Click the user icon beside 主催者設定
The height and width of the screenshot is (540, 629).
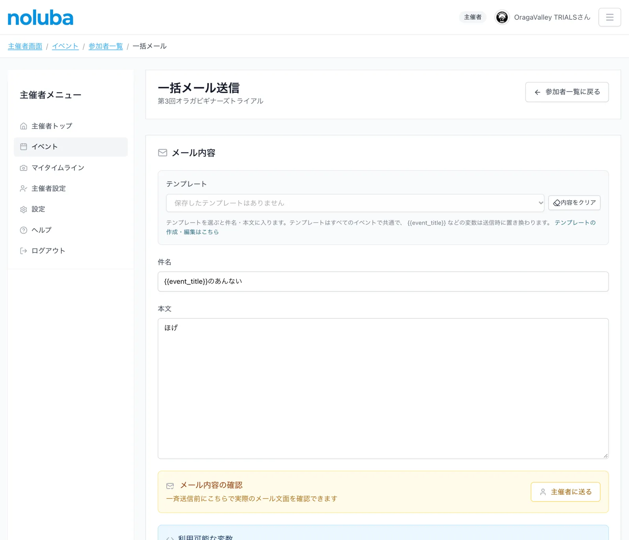coord(24,189)
